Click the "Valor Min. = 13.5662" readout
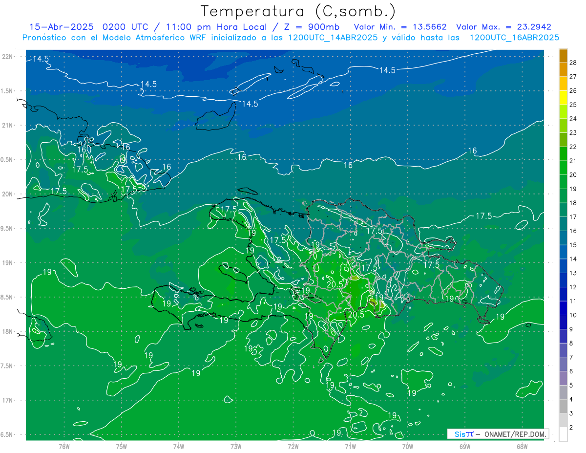 click(x=400, y=27)
